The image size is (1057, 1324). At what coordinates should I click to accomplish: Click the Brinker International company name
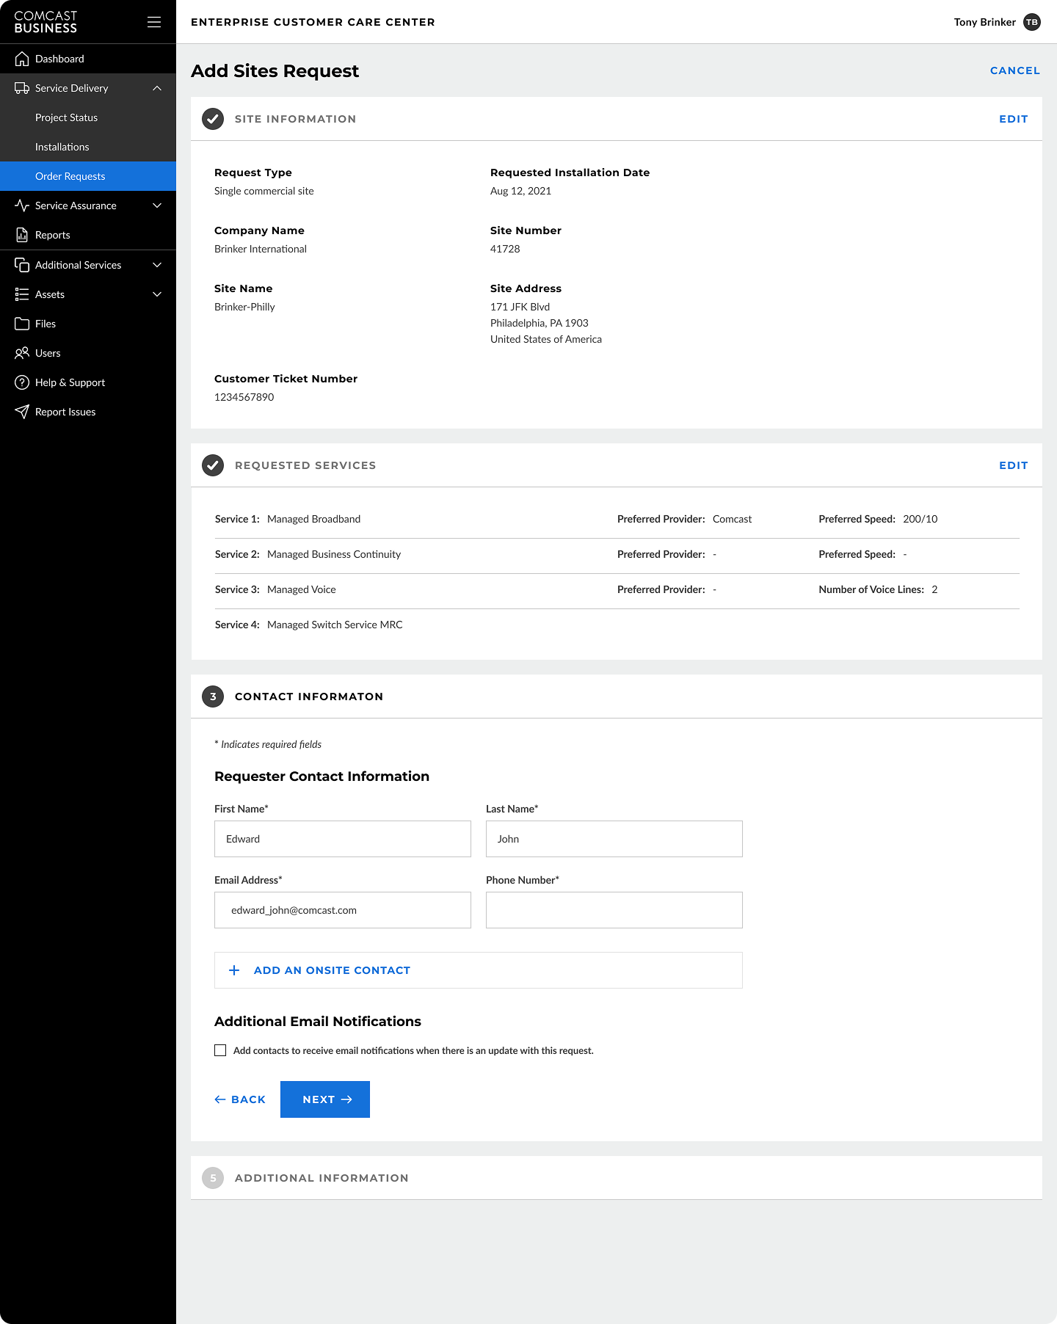[x=261, y=249]
